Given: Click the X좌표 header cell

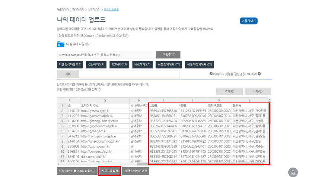Looking at the screenshot, I should click(x=163, y=105).
